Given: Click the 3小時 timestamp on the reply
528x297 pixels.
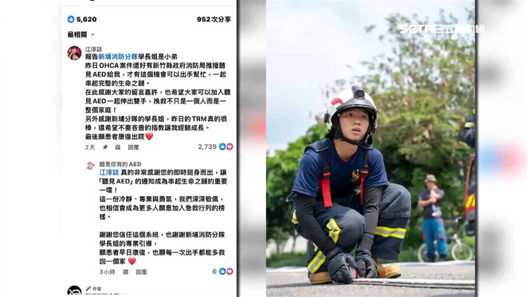Looking at the screenshot, I should [107, 272].
